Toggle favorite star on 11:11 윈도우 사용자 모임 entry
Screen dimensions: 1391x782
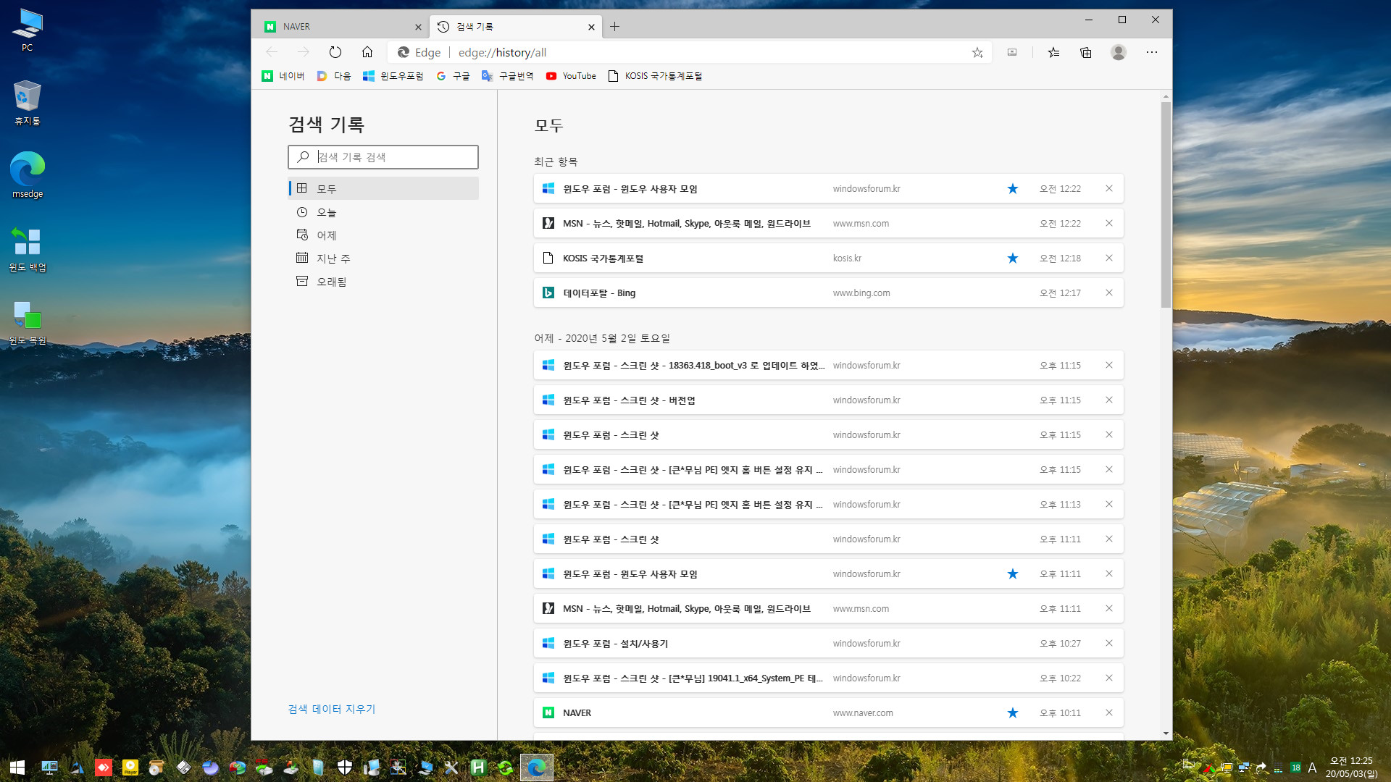click(x=1013, y=573)
